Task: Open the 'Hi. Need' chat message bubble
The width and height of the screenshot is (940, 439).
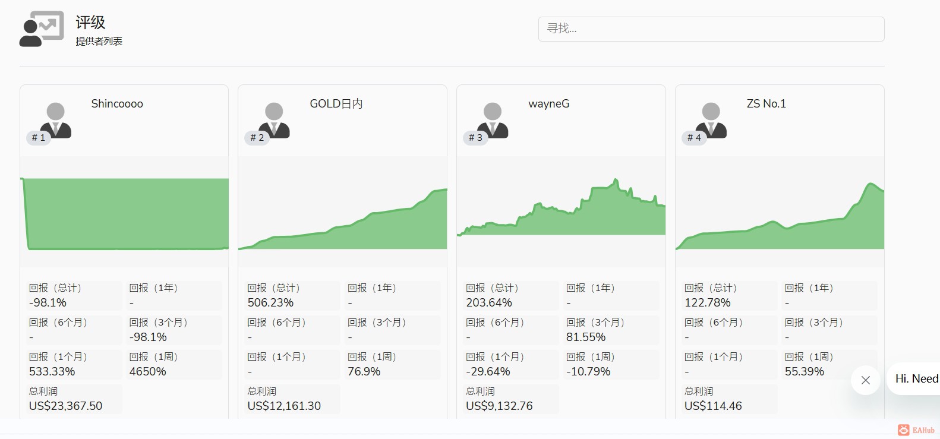Action: (x=914, y=379)
